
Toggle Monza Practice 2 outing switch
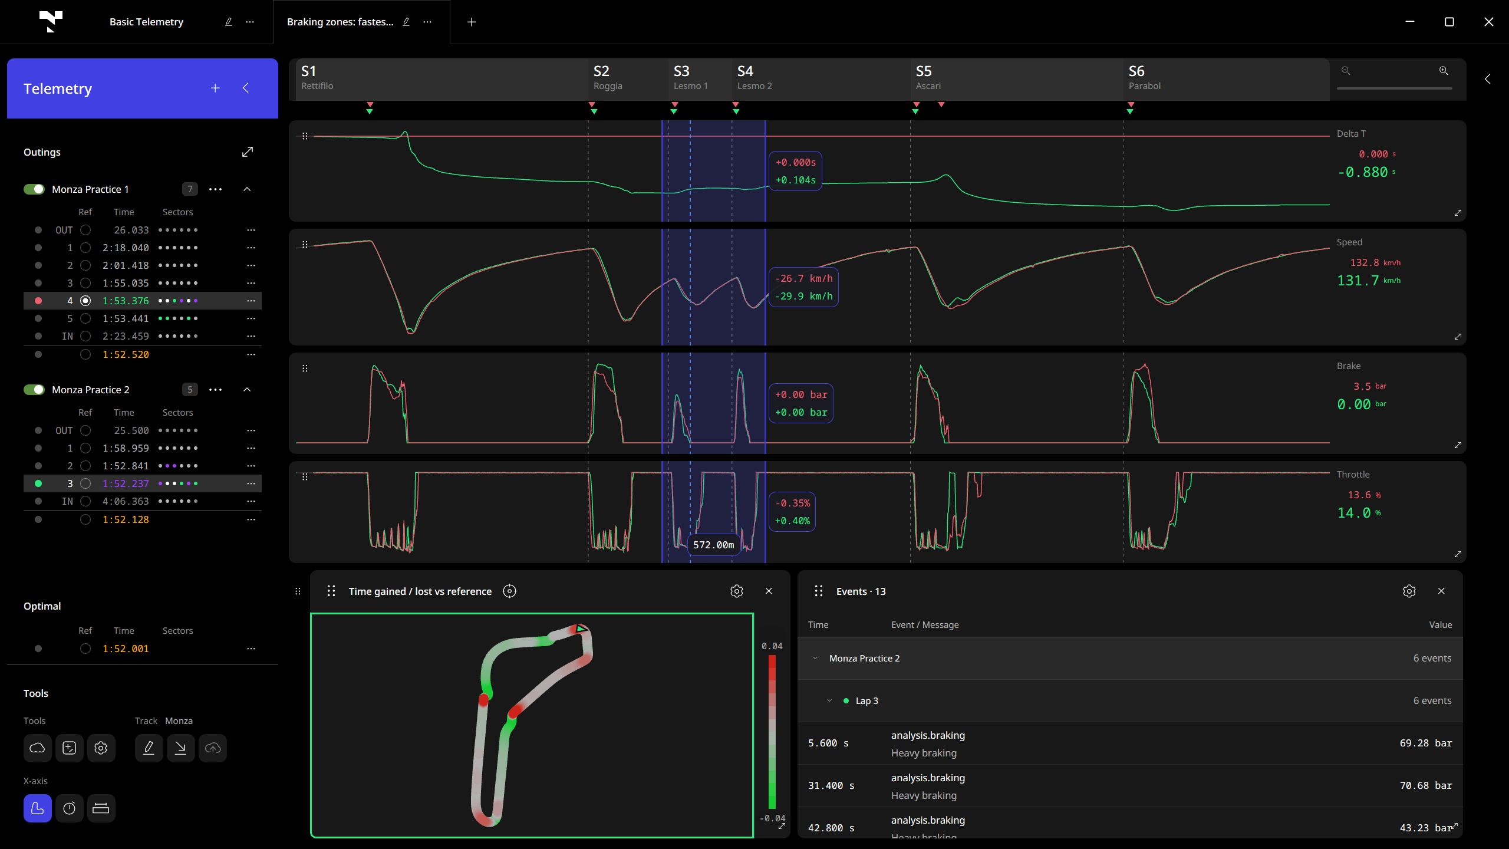(x=34, y=390)
